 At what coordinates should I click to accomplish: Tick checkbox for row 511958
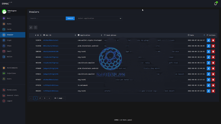tap(31, 46)
